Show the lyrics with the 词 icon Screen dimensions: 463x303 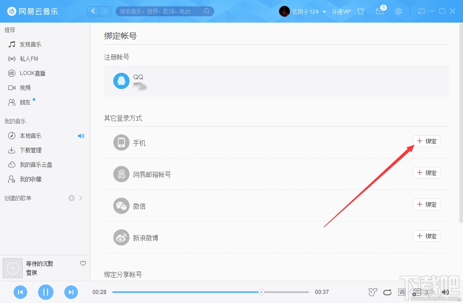401,292
